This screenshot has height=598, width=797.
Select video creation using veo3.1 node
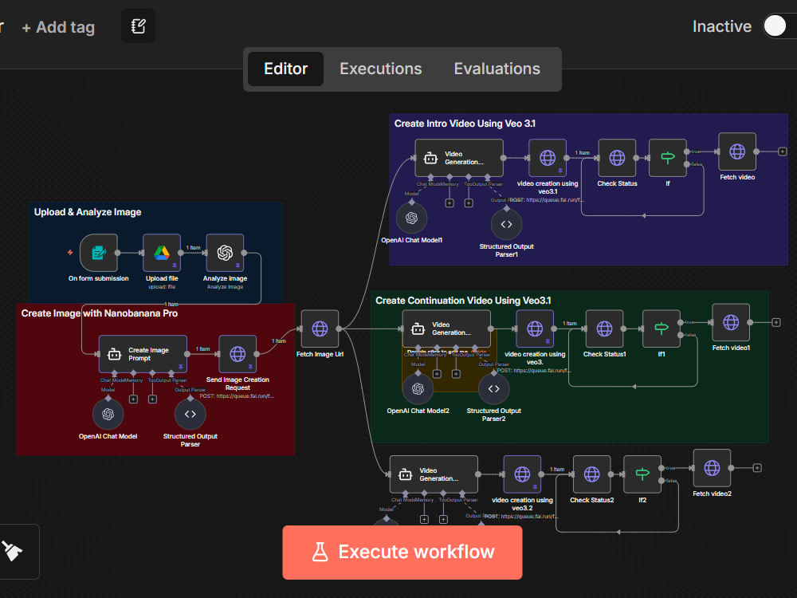[x=548, y=158]
